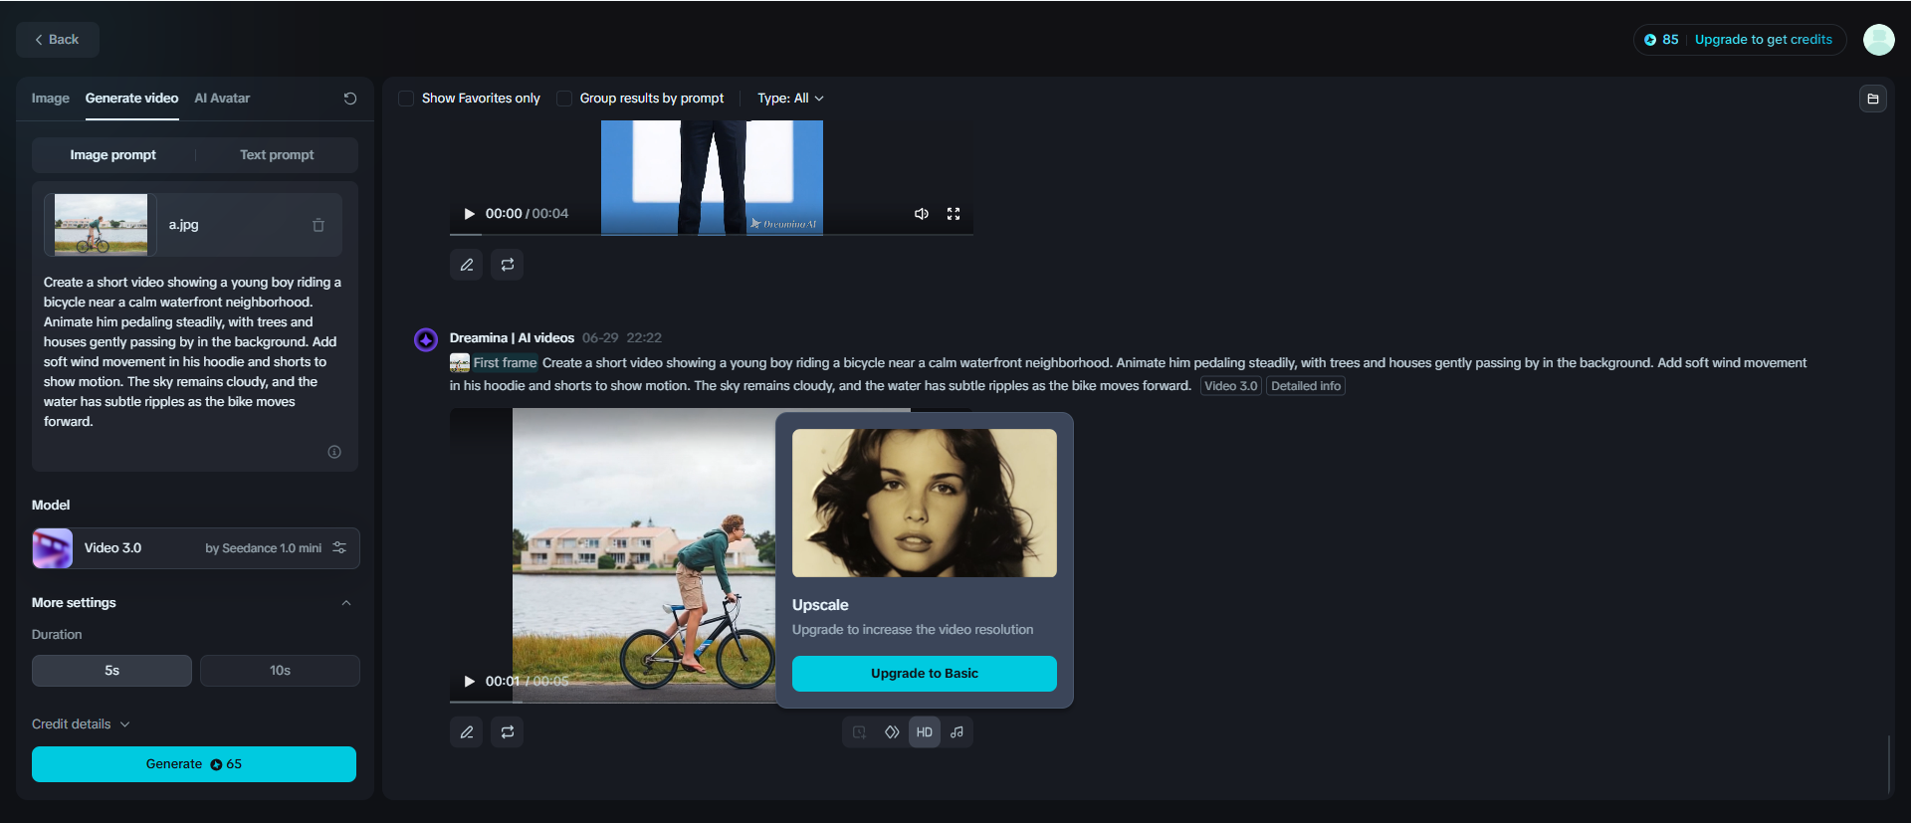
Task: Click the edit pencil icon below bicycle video
Action: [467, 732]
